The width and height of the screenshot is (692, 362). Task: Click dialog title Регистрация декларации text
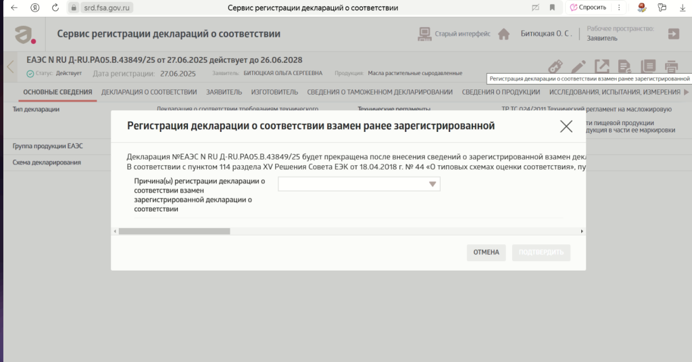[311, 126]
